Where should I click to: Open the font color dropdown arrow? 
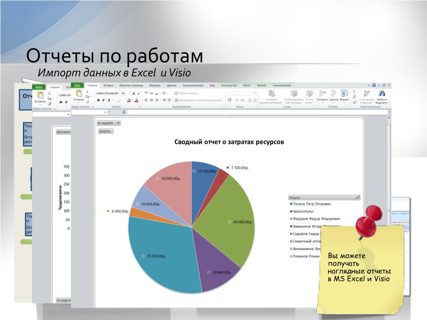[x=140, y=100]
